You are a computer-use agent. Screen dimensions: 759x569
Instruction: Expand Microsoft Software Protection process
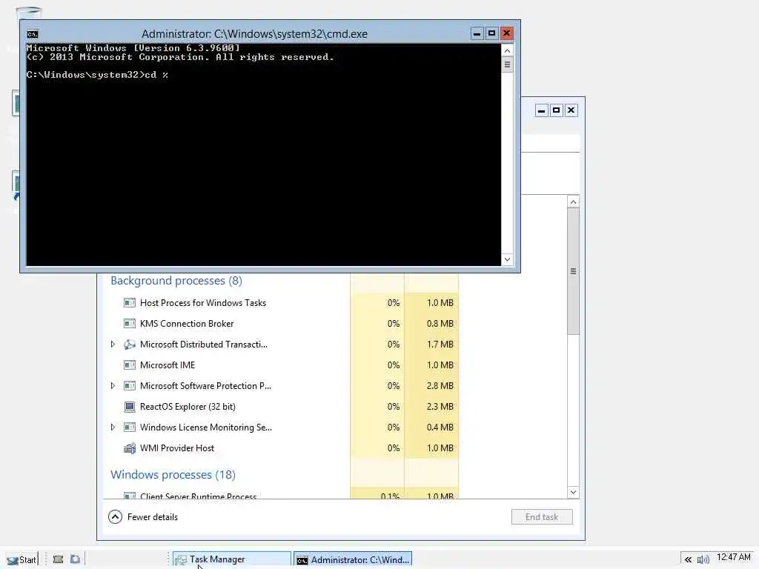point(113,385)
